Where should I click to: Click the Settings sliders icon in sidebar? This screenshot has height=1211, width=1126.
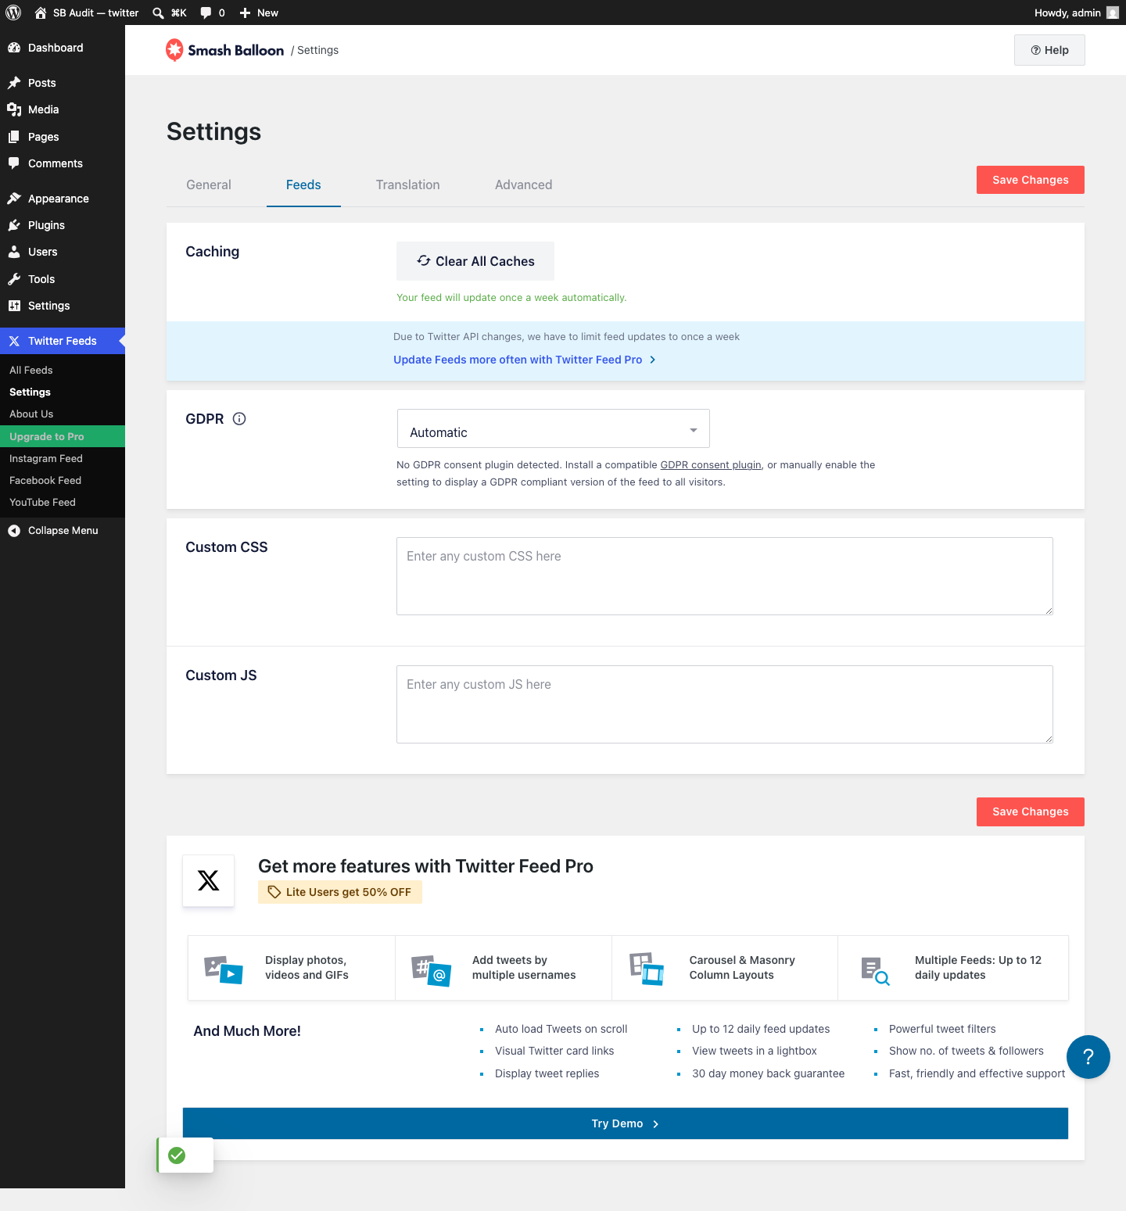(14, 306)
